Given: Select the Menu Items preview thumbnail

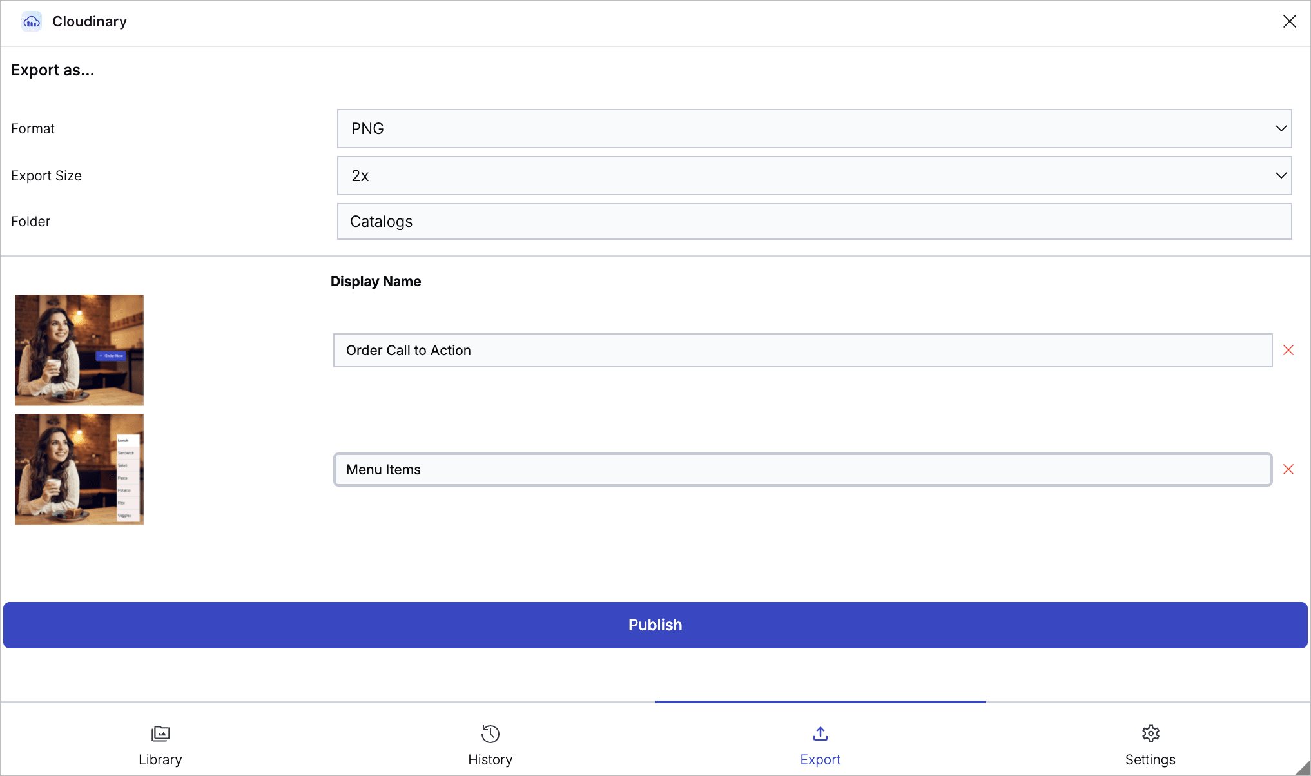Looking at the screenshot, I should [x=79, y=469].
